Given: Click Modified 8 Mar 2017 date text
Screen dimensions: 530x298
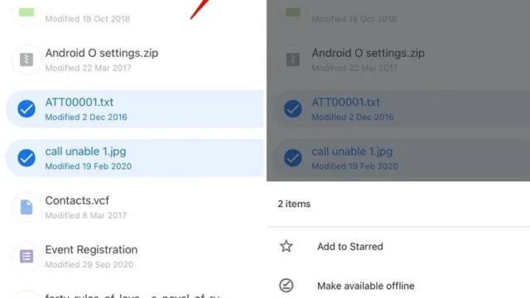Looking at the screenshot, I should [x=86, y=215].
